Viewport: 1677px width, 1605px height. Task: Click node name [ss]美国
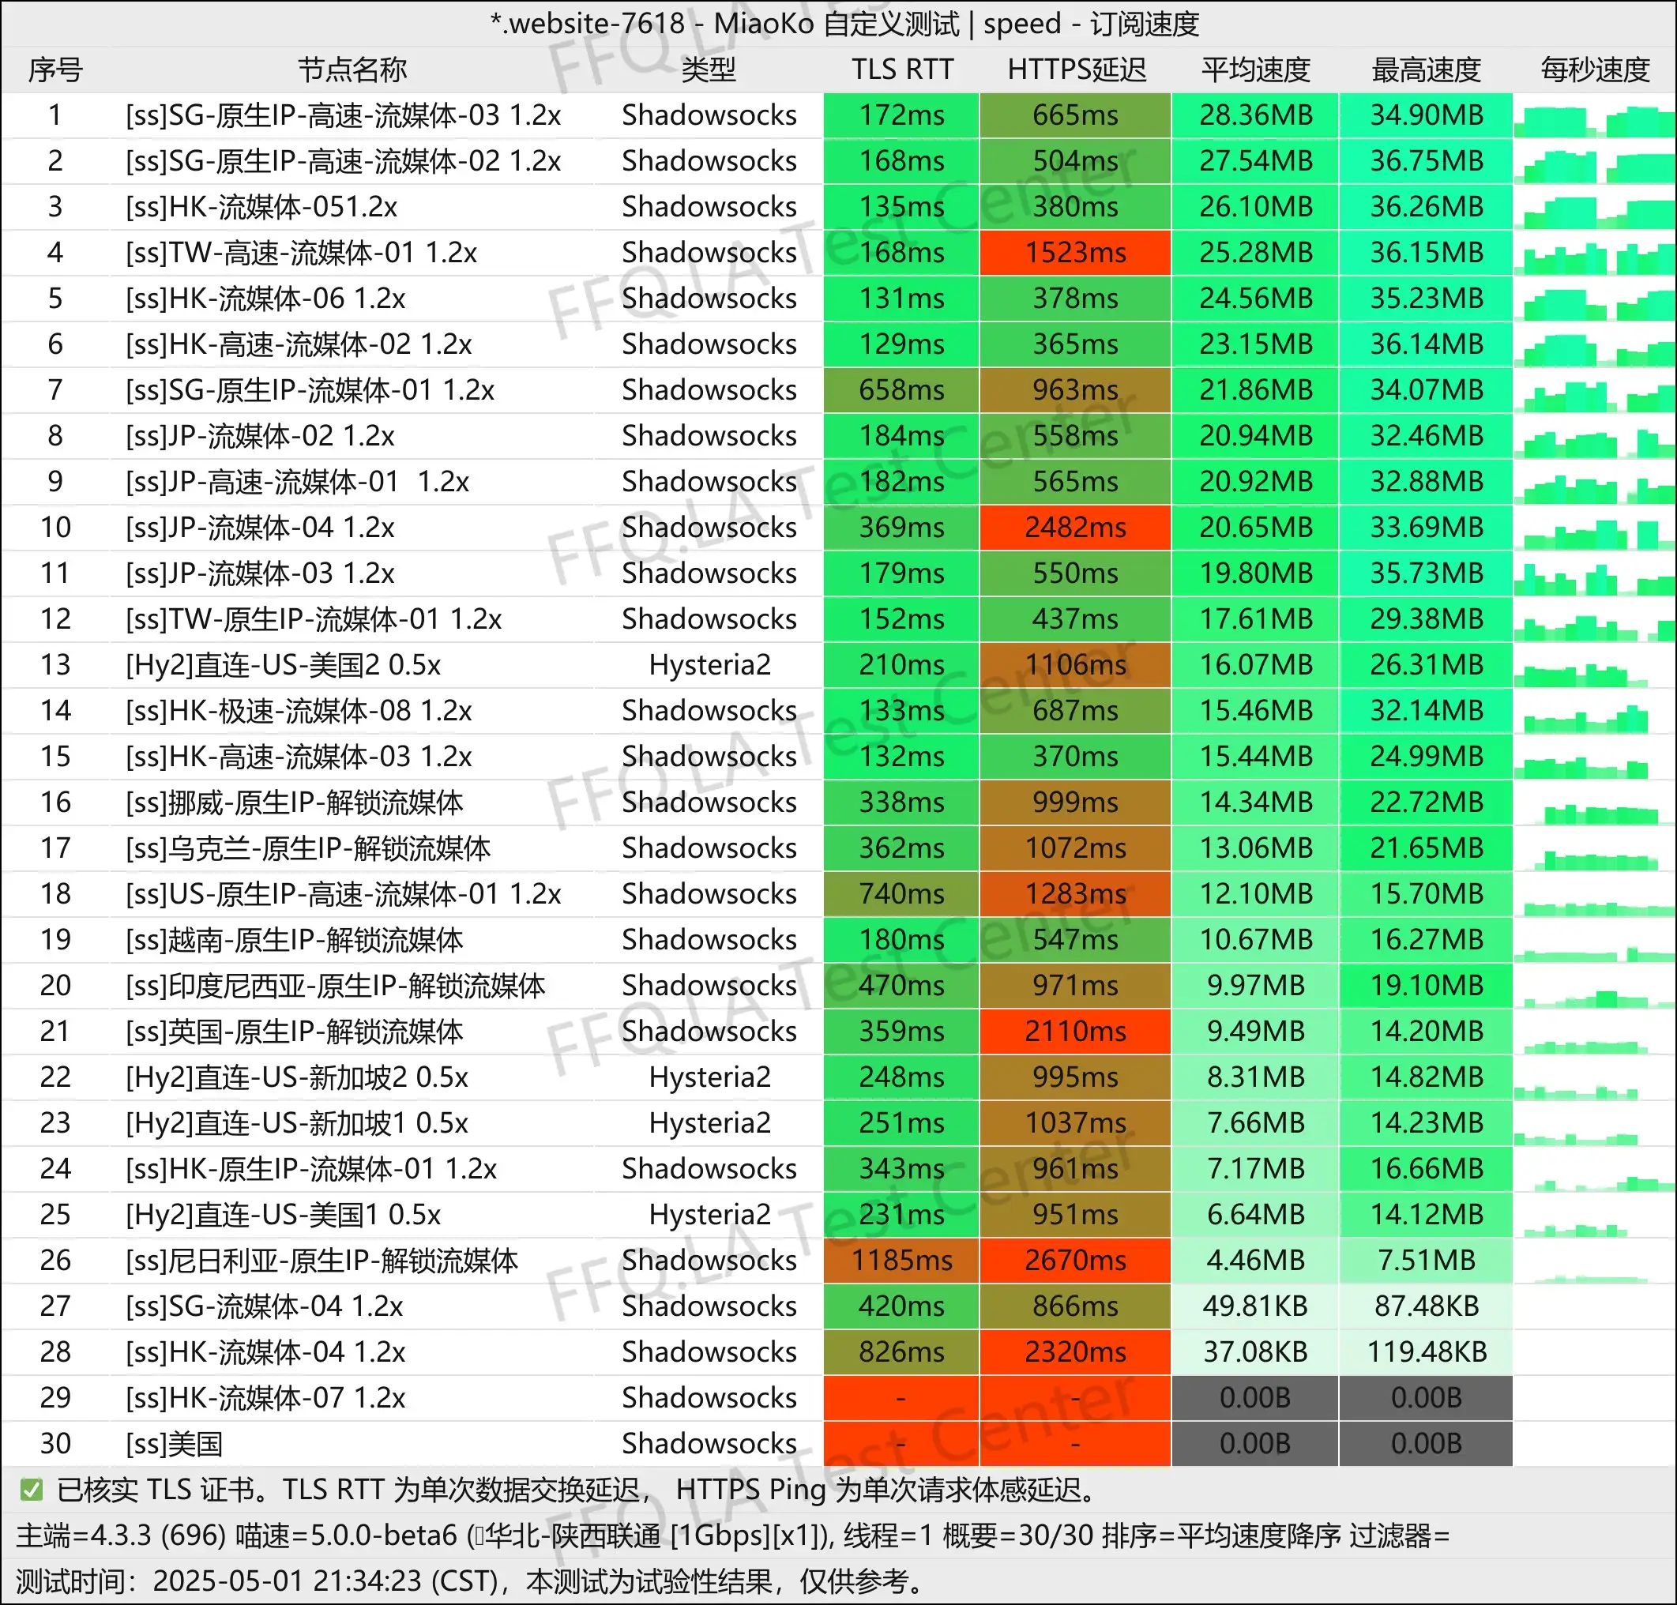(x=175, y=1444)
